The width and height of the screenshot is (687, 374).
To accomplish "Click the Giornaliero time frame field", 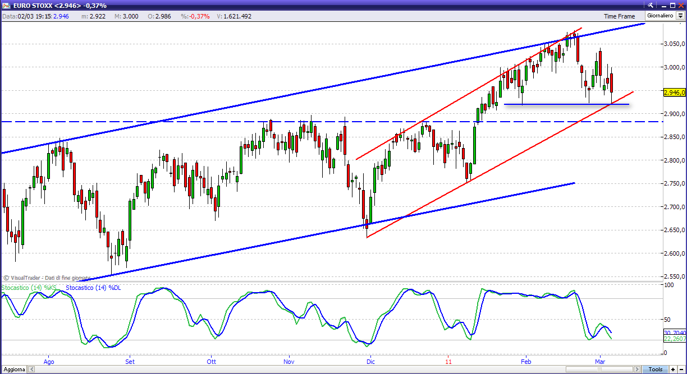I will [660, 16].
